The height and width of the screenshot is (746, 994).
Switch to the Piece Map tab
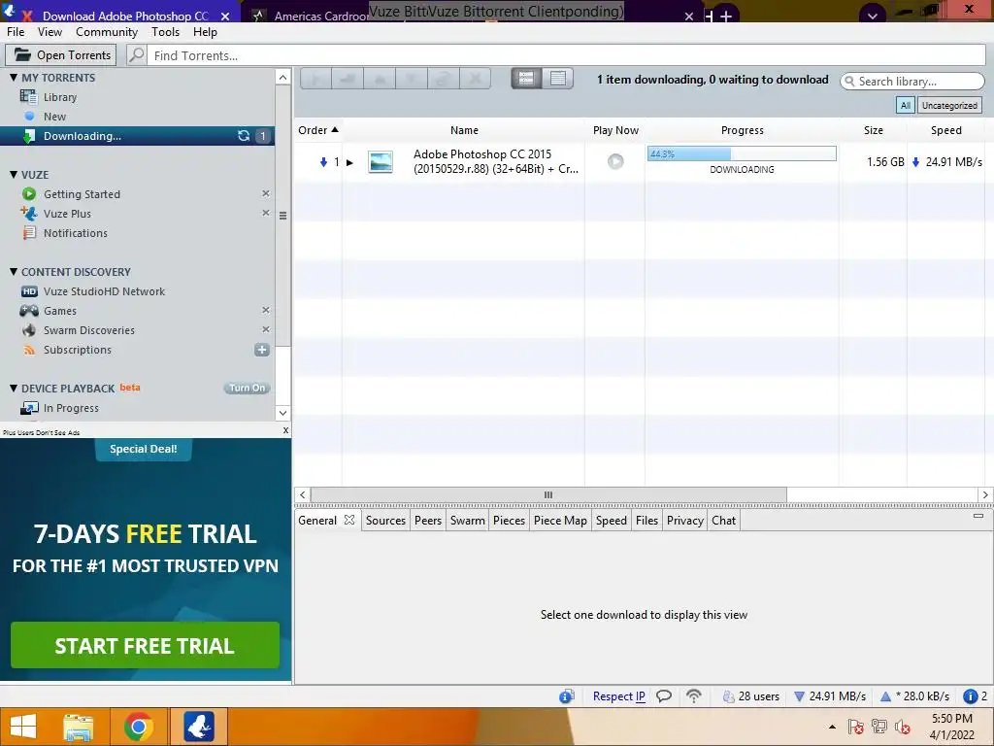pos(560,521)
